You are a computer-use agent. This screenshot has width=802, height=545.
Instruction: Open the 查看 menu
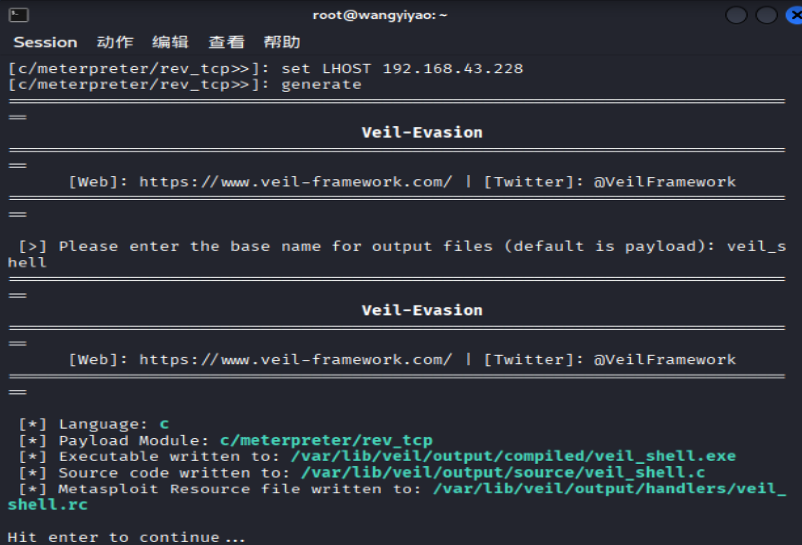[226, 43]
